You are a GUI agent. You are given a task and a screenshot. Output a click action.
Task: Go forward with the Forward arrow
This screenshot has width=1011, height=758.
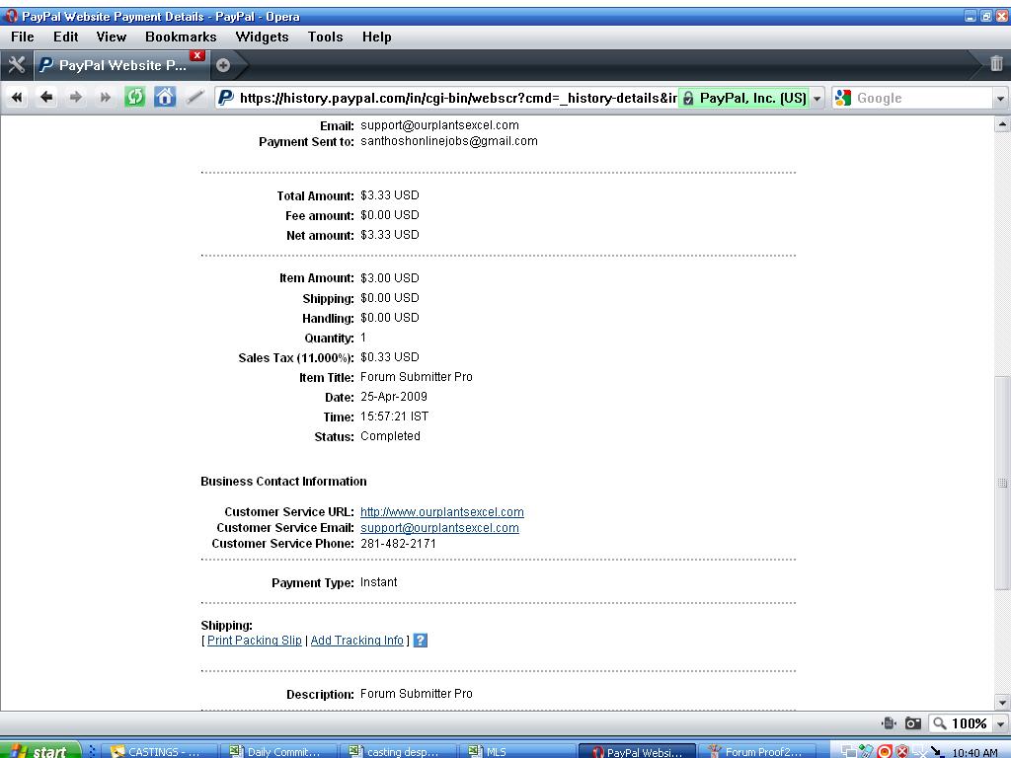click(75, 98)
